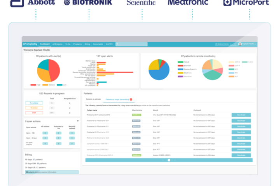The height and width of the screenshot is (186, 280).
Task: Go to the previous page arrow in pagination
Action: tap(166, 160)
